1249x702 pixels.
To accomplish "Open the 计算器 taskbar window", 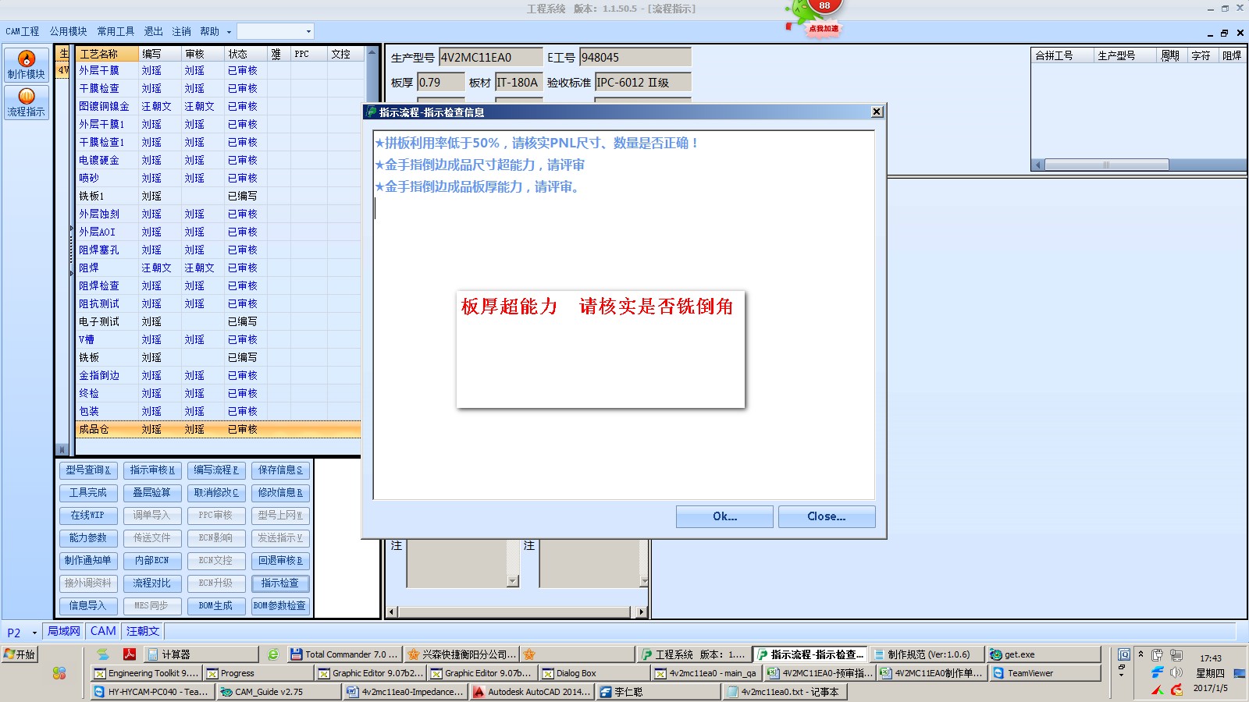I will click(201, 654).
